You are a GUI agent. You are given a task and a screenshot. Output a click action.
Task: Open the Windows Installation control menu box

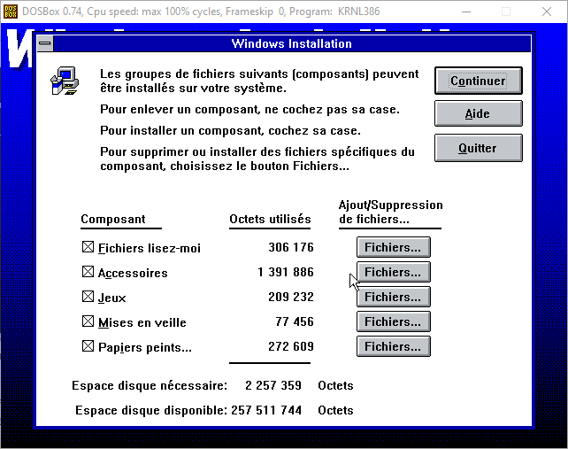tap(45, 43)
